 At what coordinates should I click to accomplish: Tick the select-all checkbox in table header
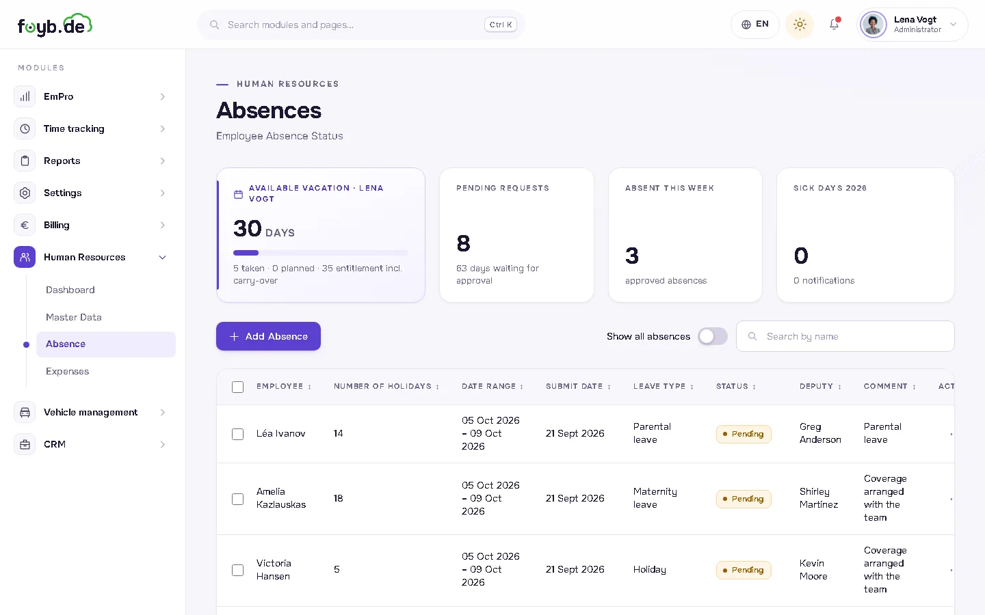(237, 387)
